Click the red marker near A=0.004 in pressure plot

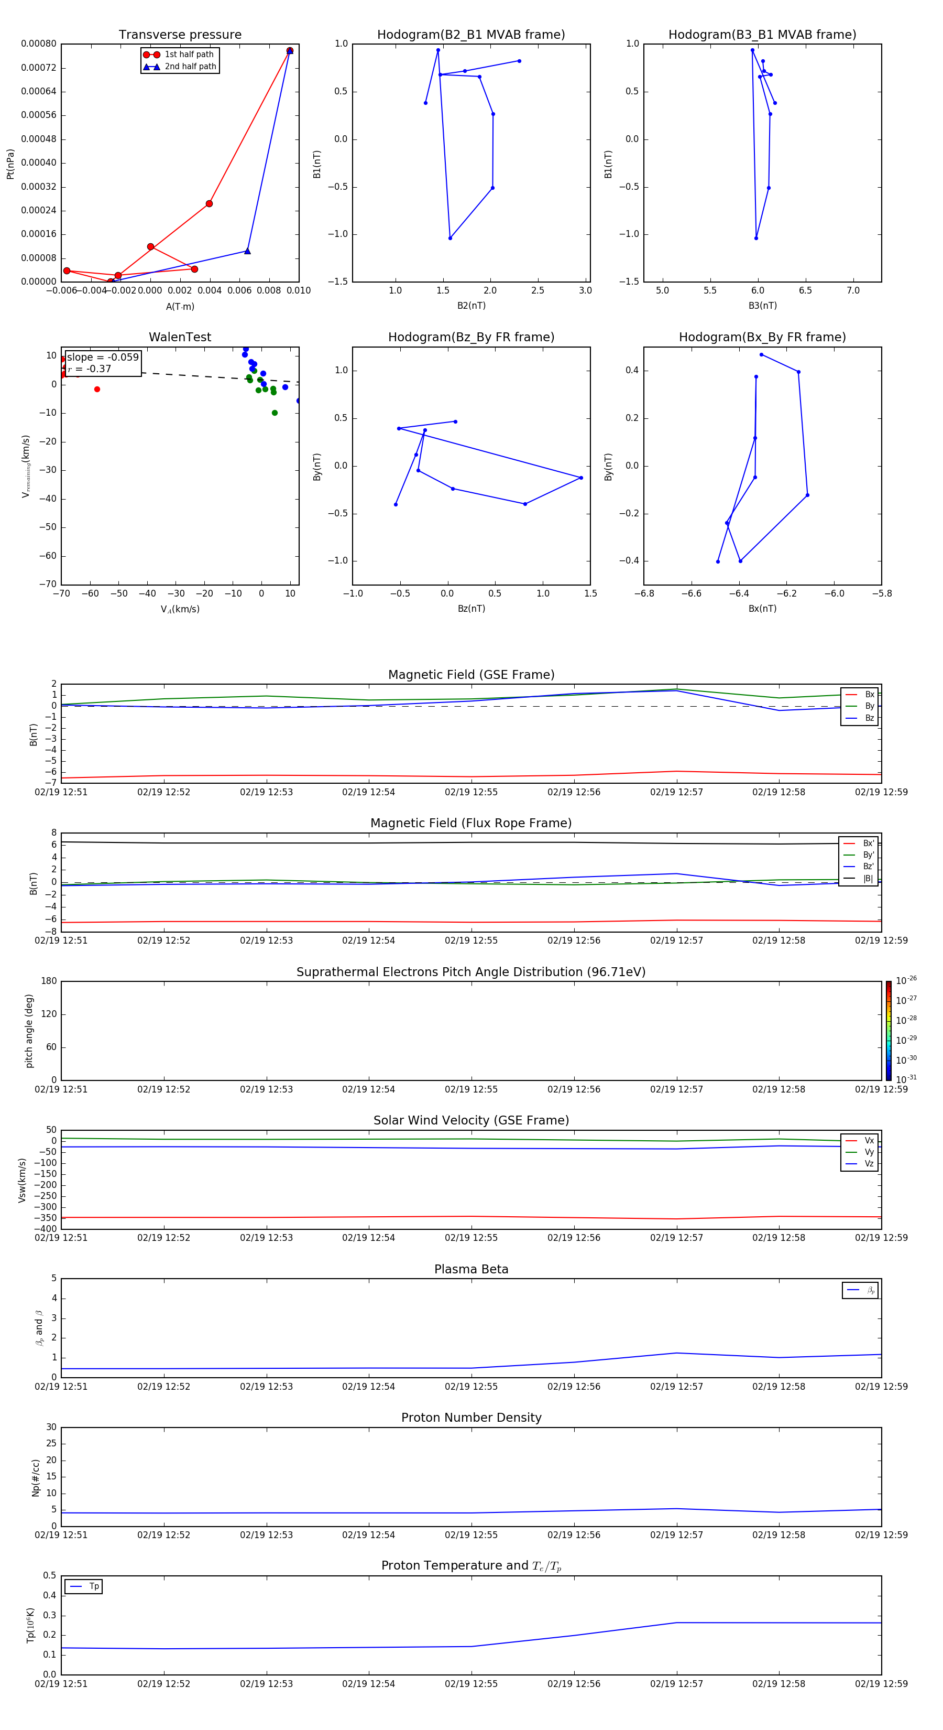[210, 203]
